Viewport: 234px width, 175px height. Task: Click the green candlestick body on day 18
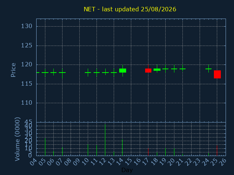pyautogui.click(x=157, y=70)
